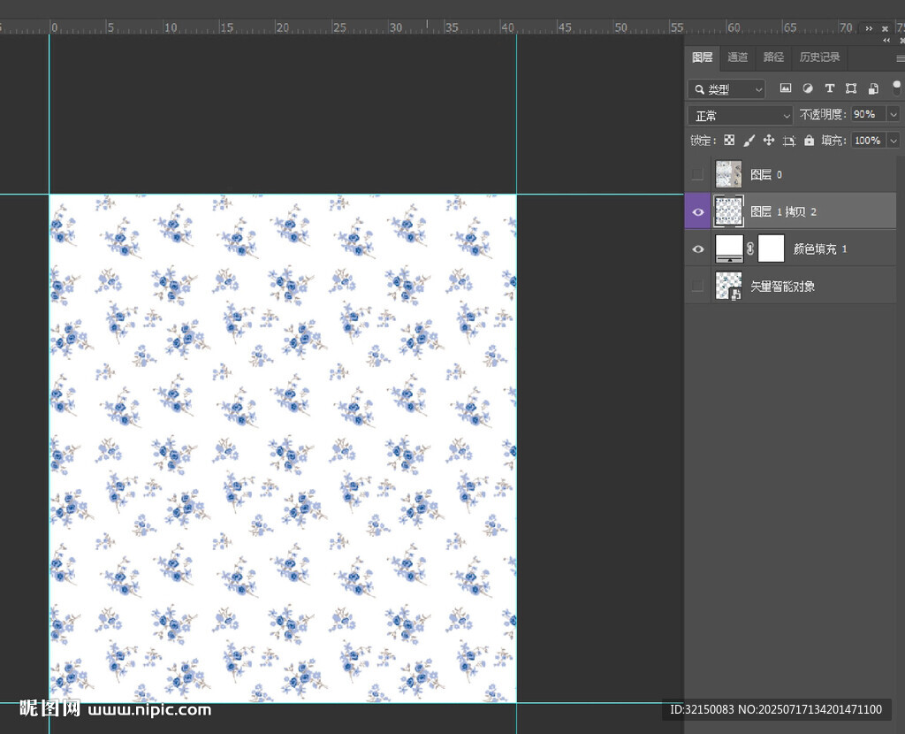The image size is (905, 734).
Task: Open the 类型 filter type dropdown
Action: 726,89
